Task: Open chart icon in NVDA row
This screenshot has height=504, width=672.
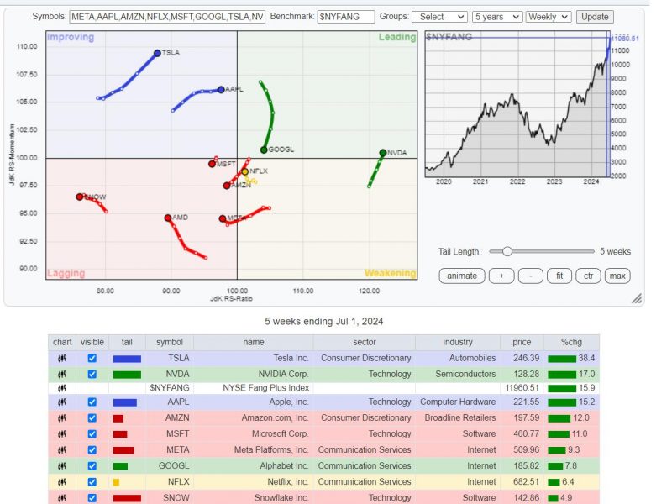Action: coord(62,374)
